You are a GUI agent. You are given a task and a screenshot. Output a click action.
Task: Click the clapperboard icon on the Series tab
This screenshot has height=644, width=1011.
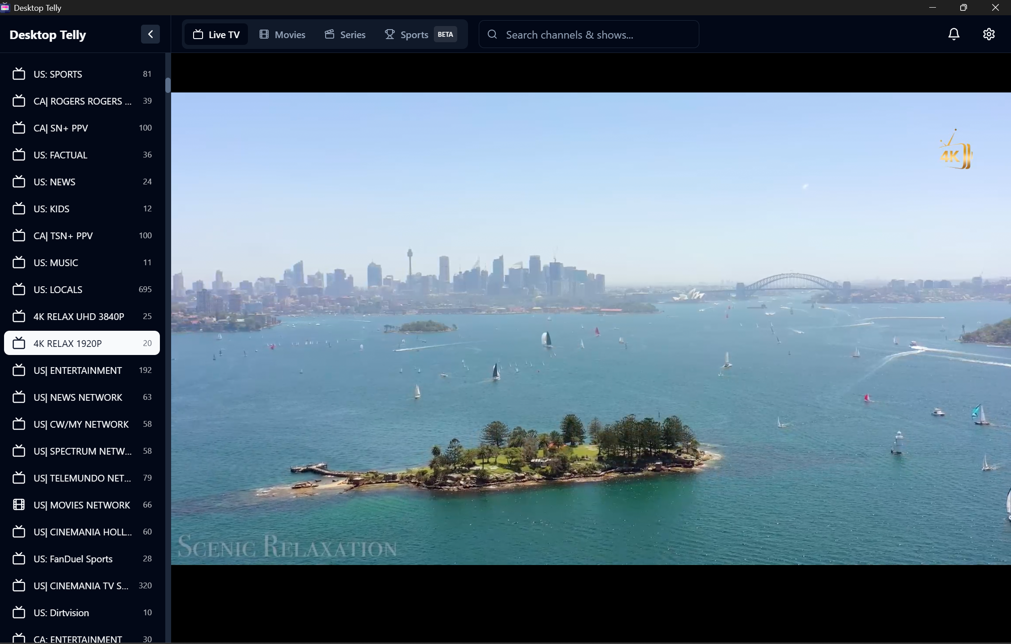[x=330, y=35]
